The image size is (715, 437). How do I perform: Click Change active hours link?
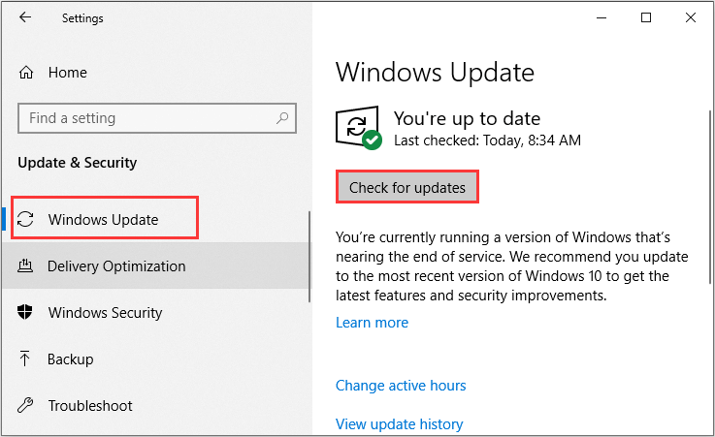pos(401,386)
